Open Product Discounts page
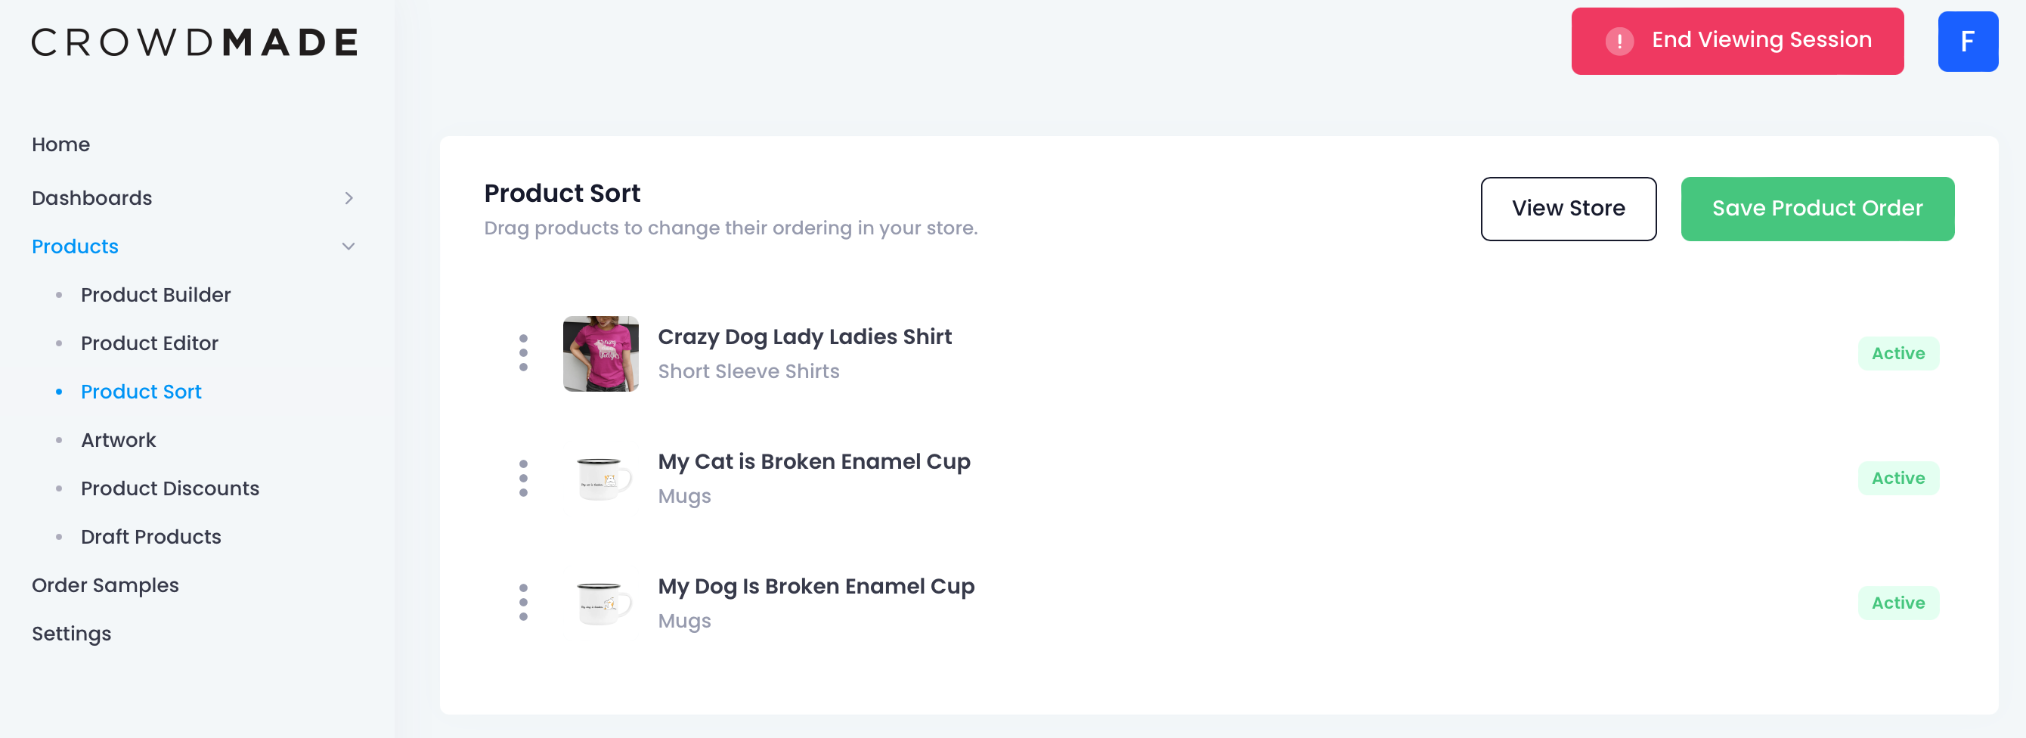The image size is (2026, 738). (170, 488)
